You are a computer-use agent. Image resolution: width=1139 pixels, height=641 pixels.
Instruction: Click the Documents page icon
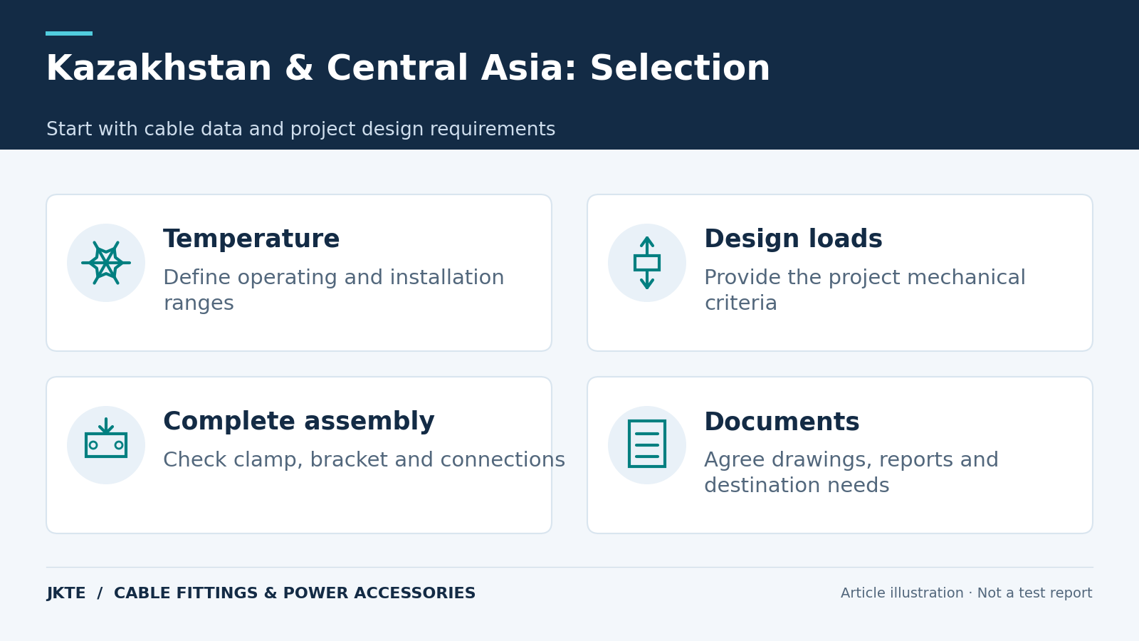pos(647,444)
